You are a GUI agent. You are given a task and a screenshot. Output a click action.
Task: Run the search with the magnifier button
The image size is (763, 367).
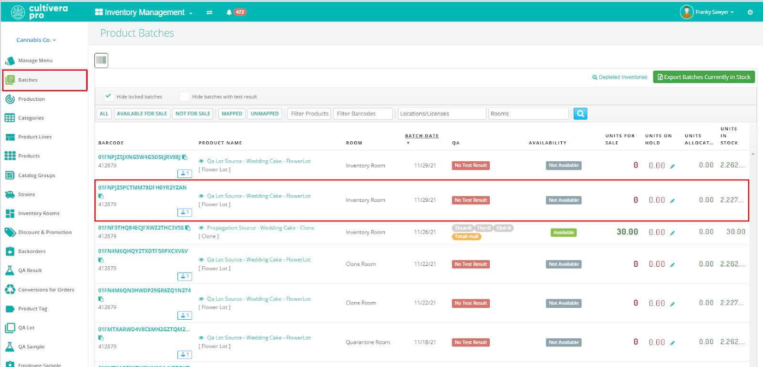[580, 114]
